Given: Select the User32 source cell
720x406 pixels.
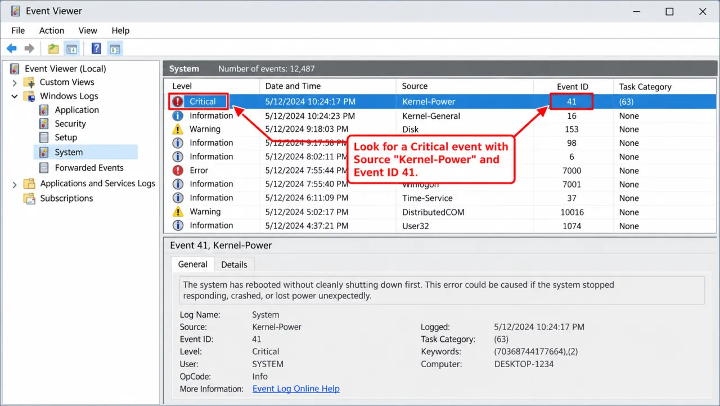Looking at the screenshot, I should (x=416, y=226).
